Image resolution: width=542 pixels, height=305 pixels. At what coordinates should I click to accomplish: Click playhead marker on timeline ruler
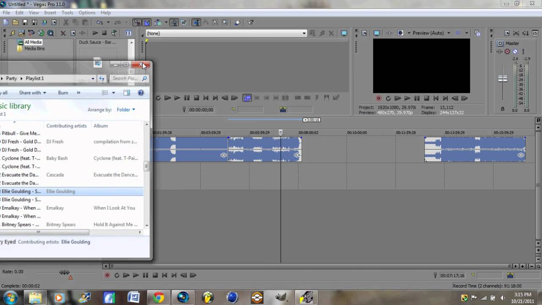pyautogui.click(x=280, y=133)
